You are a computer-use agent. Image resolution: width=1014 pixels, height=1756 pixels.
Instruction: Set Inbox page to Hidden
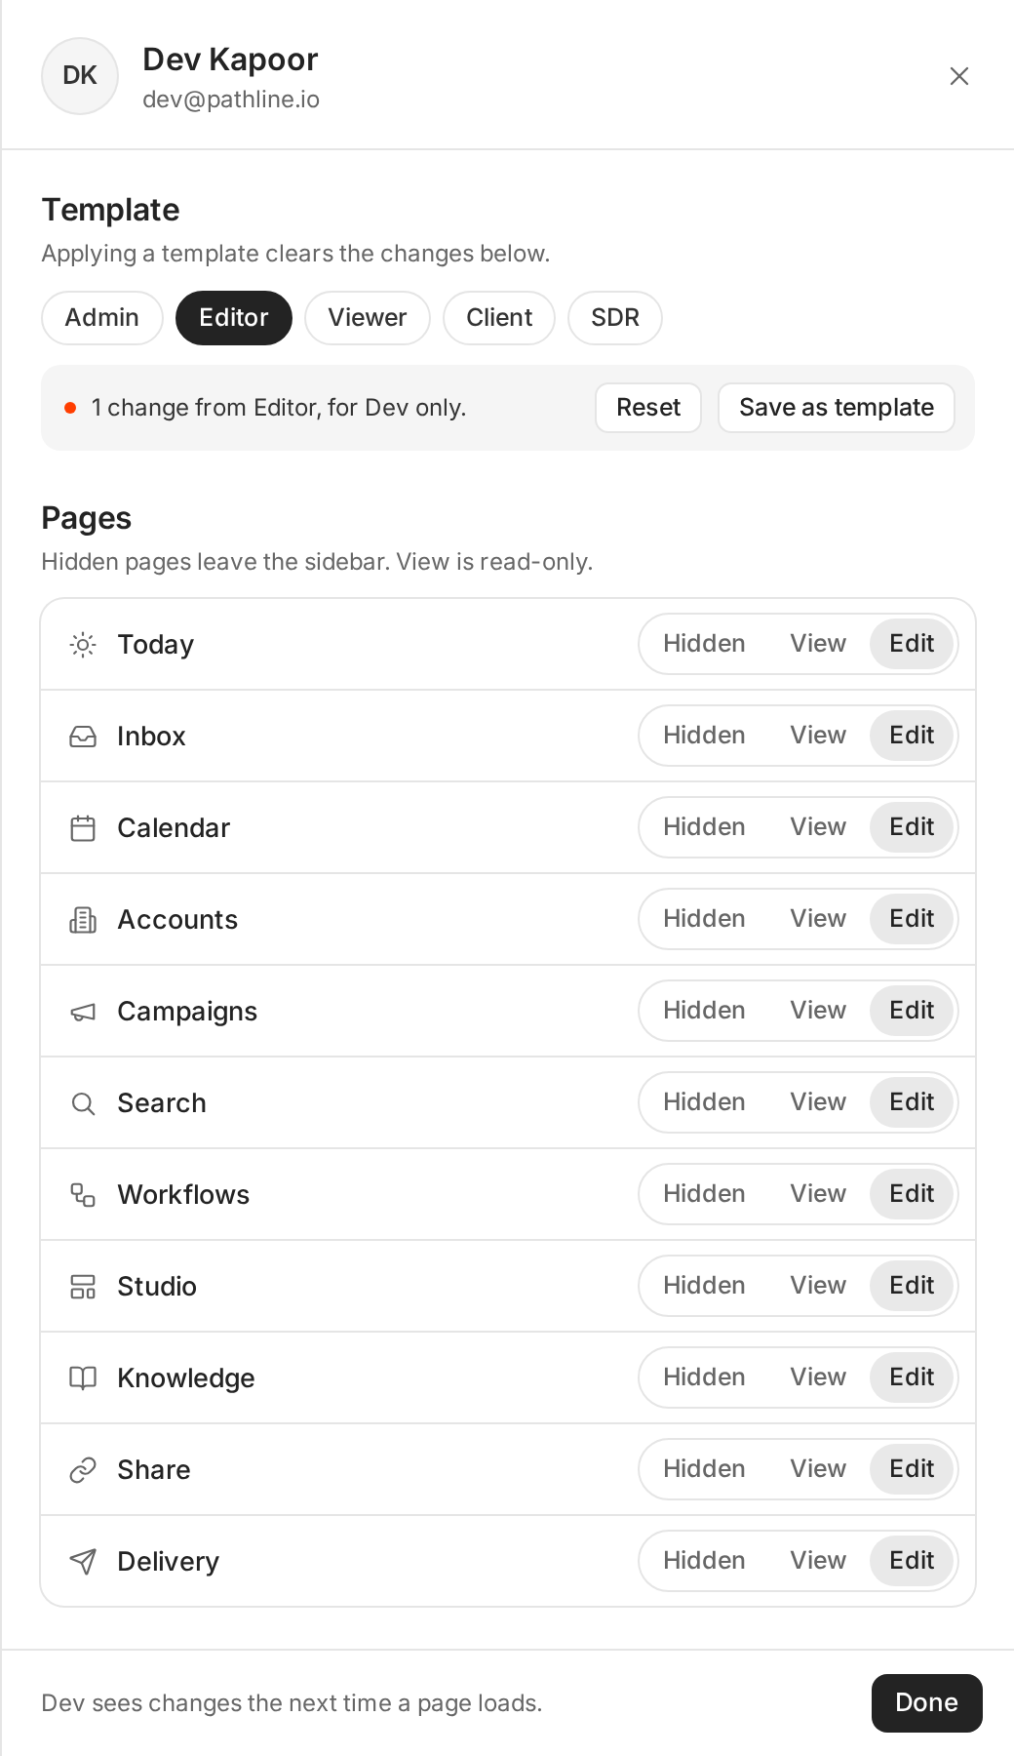coord(704,736)
